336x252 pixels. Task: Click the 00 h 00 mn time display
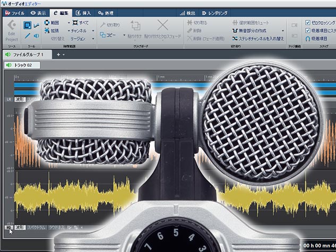tap(320, 245)
